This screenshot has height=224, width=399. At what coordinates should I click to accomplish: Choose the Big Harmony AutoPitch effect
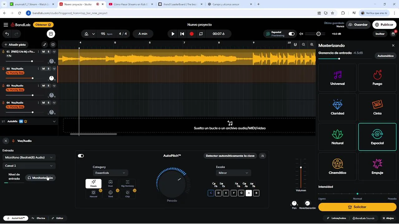(127, 184)
